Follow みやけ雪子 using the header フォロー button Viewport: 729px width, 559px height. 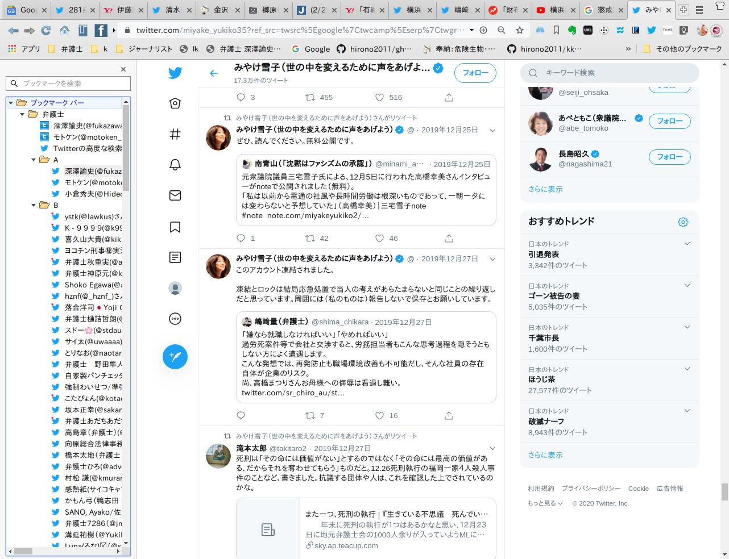pos(475,73)
